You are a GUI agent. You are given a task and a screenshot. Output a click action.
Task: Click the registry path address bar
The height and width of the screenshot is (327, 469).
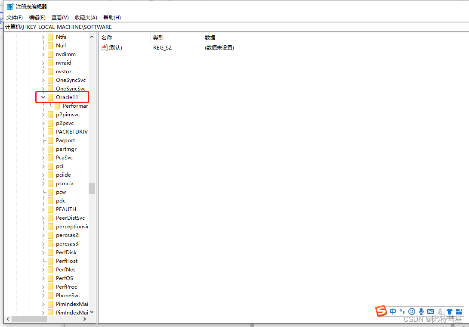(x=236, y=27)
